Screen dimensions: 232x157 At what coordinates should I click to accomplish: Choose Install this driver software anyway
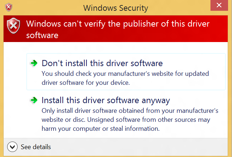coord(106,101)
